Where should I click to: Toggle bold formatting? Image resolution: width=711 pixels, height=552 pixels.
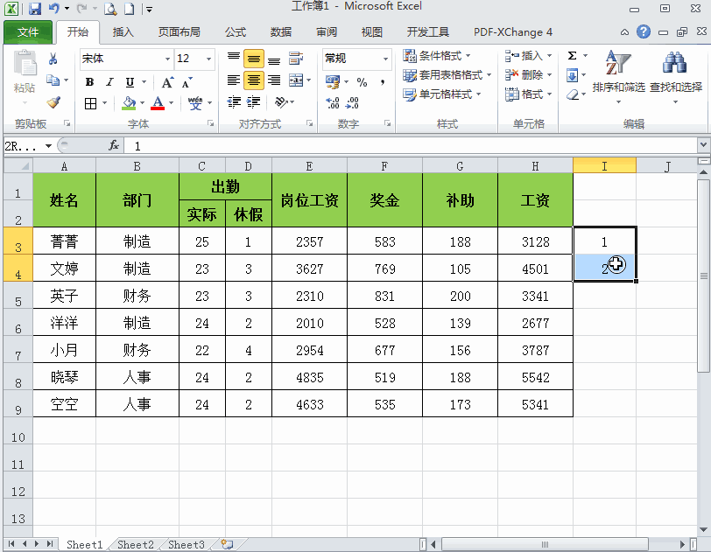(x=89, y=82)
